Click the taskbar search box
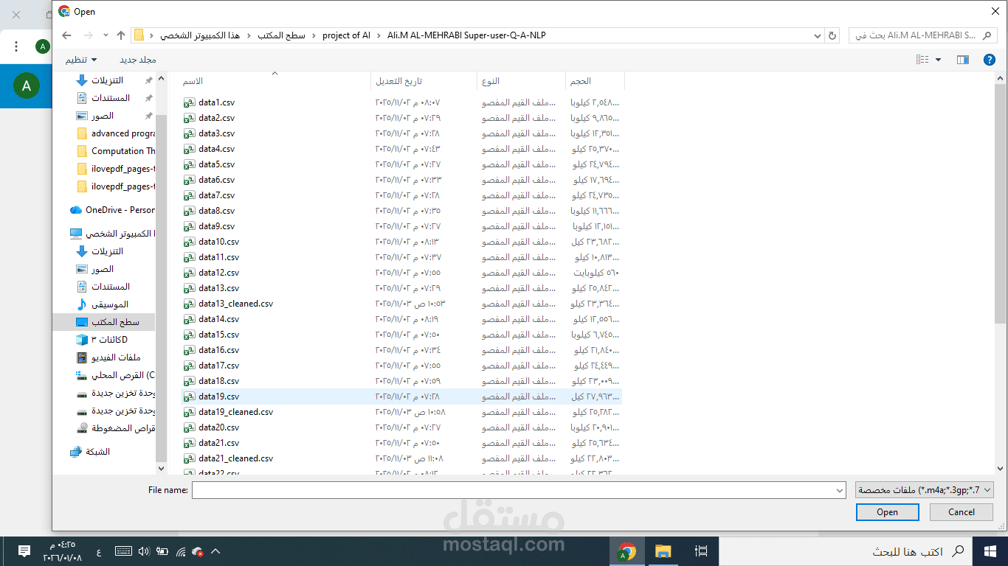Screen dimensions: 1008x566 (846, 551)
